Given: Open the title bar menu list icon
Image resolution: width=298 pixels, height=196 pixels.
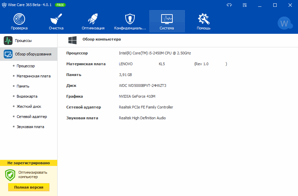Looking at the screenshot, I should coord(245,5).
